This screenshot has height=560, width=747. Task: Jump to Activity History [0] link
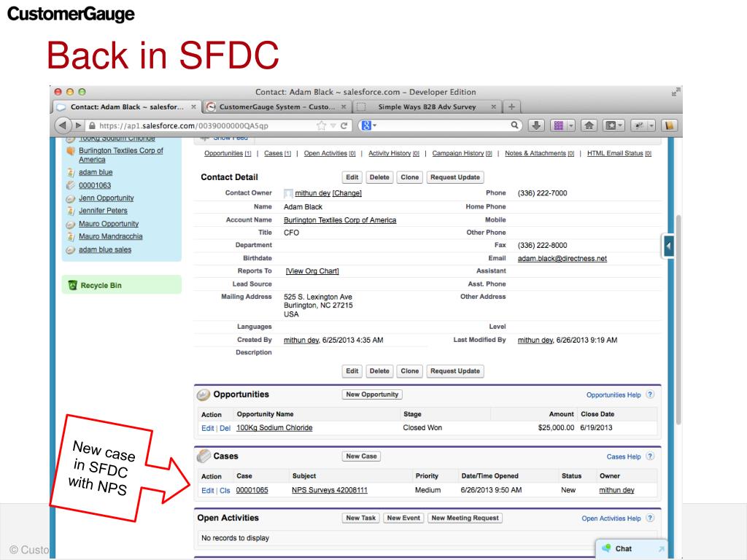393,153
